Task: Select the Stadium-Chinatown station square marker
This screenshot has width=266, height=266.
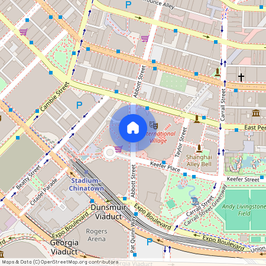Action: pyautogui.click(x=86, y=172)
